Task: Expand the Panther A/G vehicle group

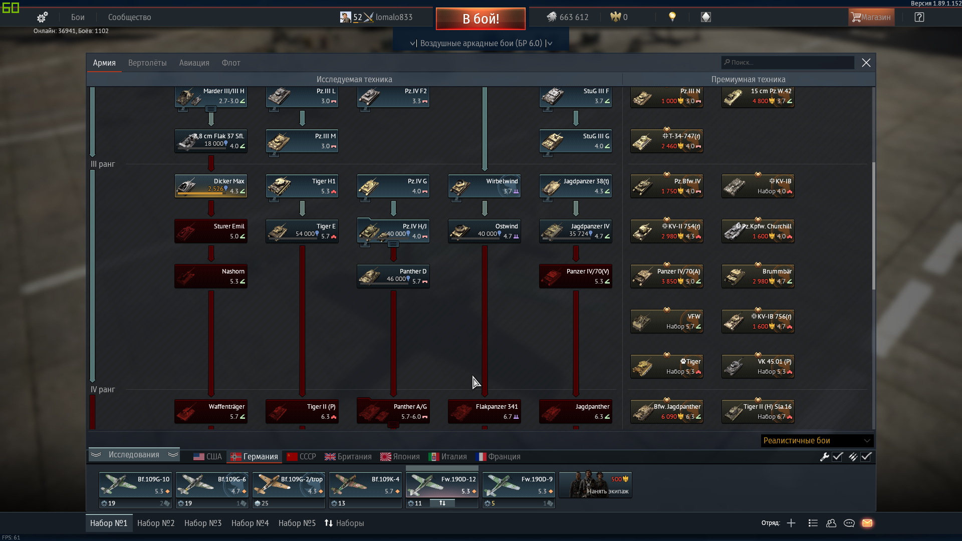Action: tap(393, 424)
